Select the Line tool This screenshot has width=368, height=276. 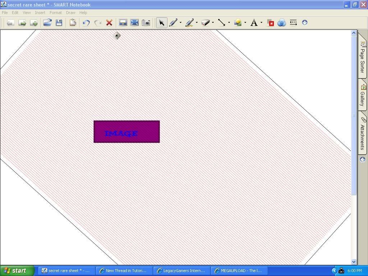[222, 23]
